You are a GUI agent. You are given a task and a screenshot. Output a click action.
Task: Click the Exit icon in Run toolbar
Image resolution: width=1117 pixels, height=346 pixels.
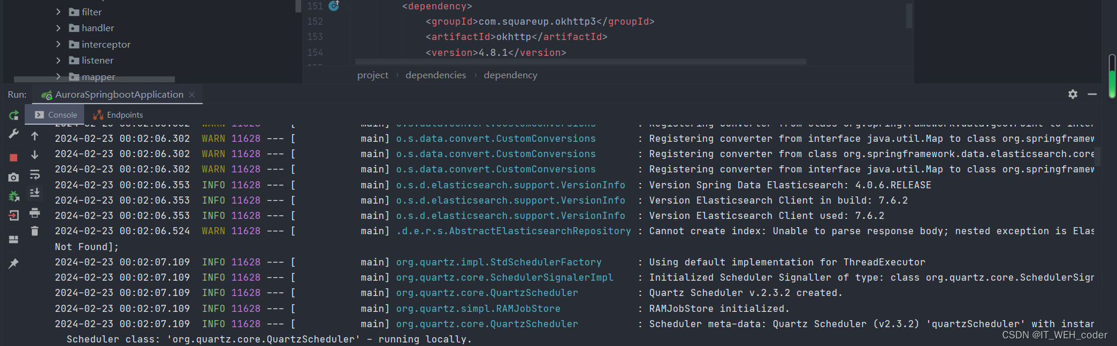[14, 215]
